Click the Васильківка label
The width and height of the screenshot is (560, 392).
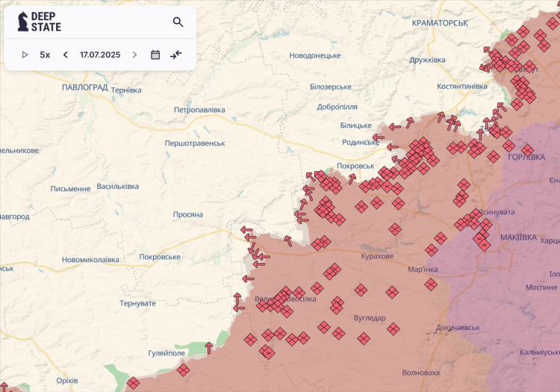pyautogui.click(x=118, y=187)
